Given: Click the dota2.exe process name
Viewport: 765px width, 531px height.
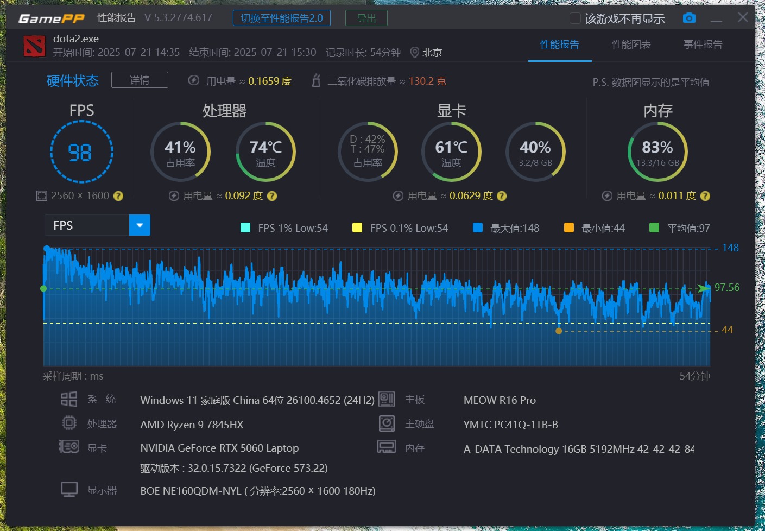Looking at the screenshot, I should point(76,39).
